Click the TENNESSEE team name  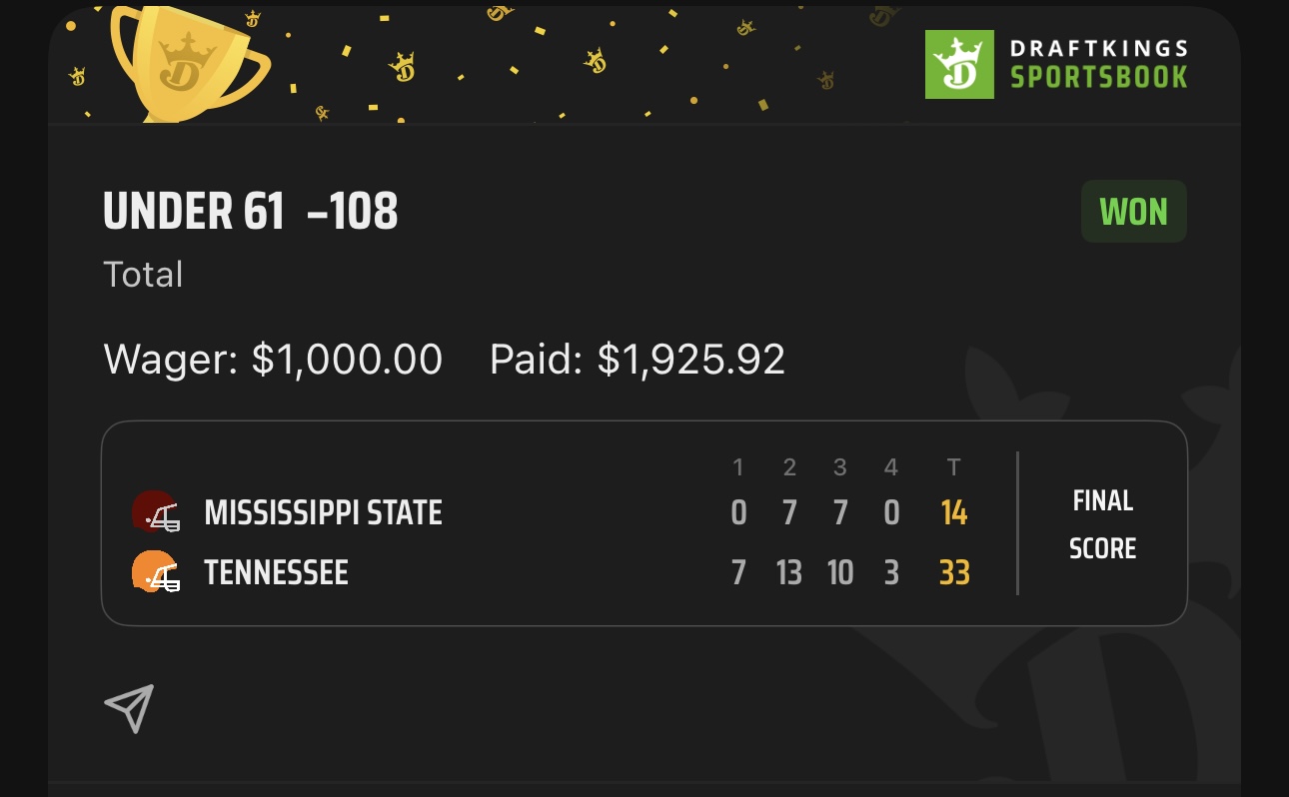pyautogui.click(x=276, y=573)
